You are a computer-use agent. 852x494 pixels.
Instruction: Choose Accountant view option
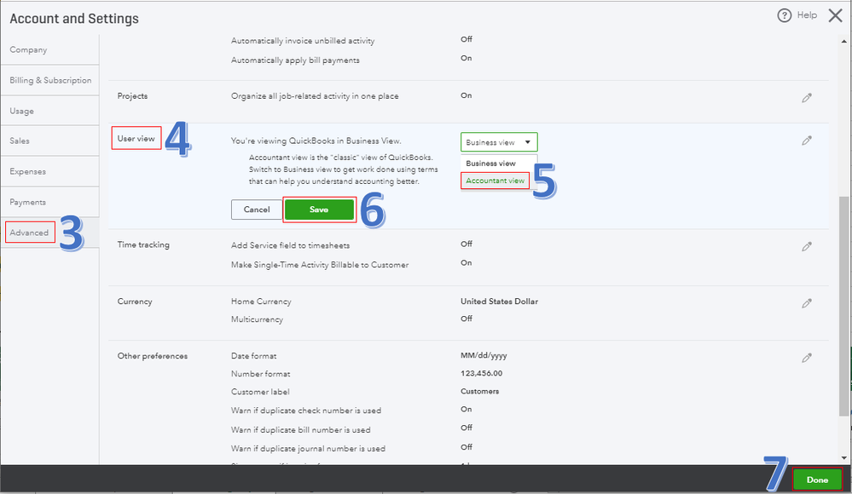tap(495, 181)
